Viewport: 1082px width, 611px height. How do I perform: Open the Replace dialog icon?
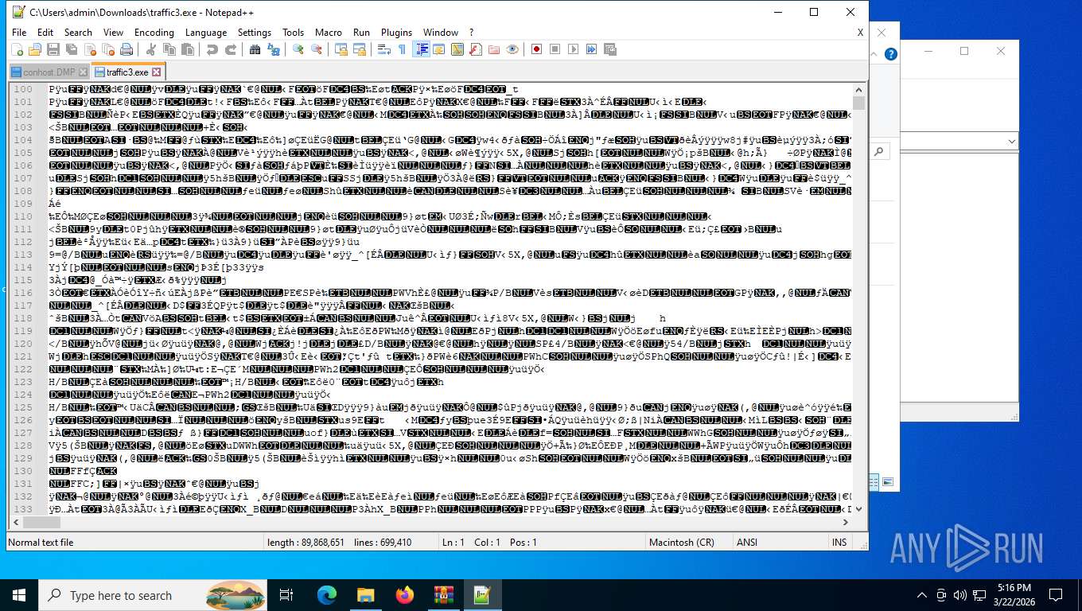(x=273, y=49)
